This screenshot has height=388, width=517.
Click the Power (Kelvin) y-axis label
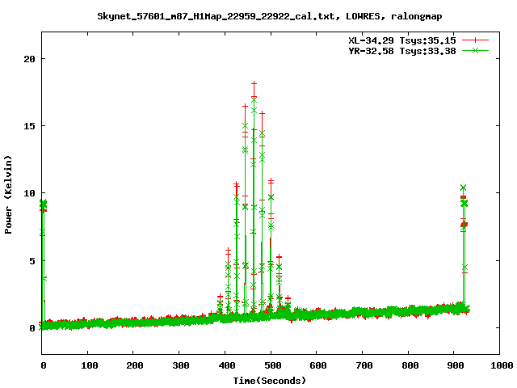pyautogui.click(x=8, y=194)
